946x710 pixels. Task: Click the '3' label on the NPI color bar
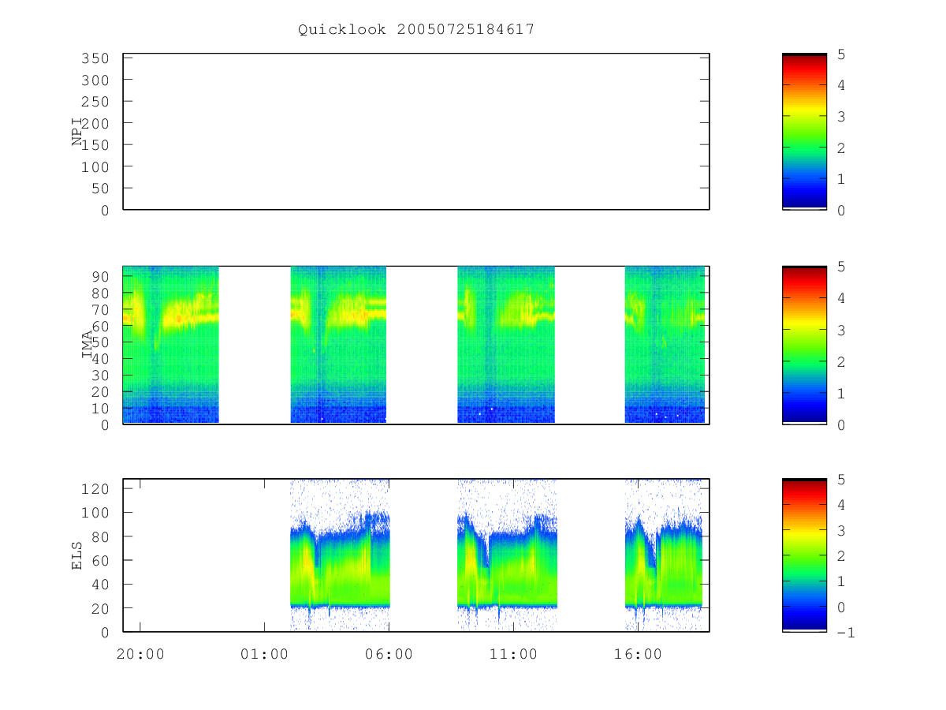(841, 117)
